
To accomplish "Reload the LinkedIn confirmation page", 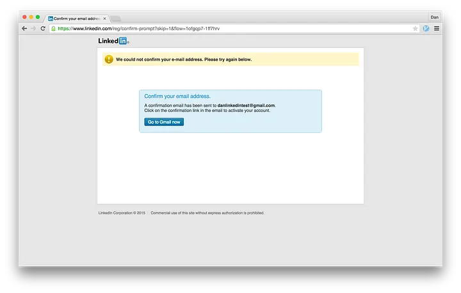I will coord(43,29).
